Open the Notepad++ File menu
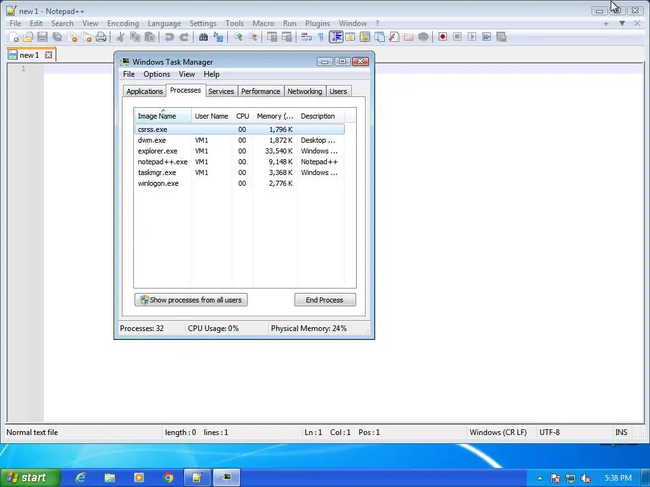 tap(15, 23)
